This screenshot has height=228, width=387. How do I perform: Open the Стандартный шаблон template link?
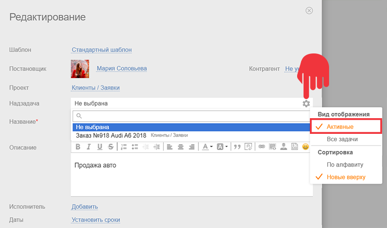[102, 50]
